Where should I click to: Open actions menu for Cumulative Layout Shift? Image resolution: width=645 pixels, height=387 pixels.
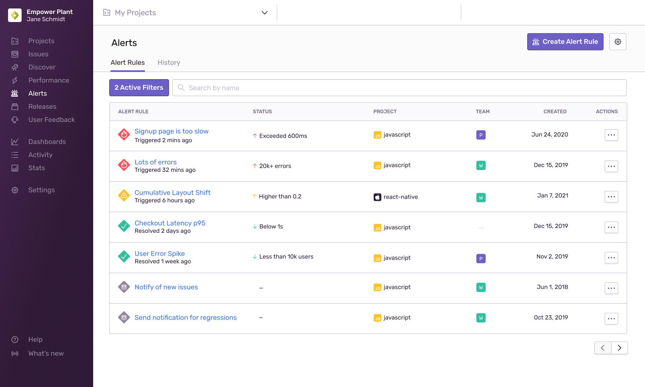click(611, 197)
